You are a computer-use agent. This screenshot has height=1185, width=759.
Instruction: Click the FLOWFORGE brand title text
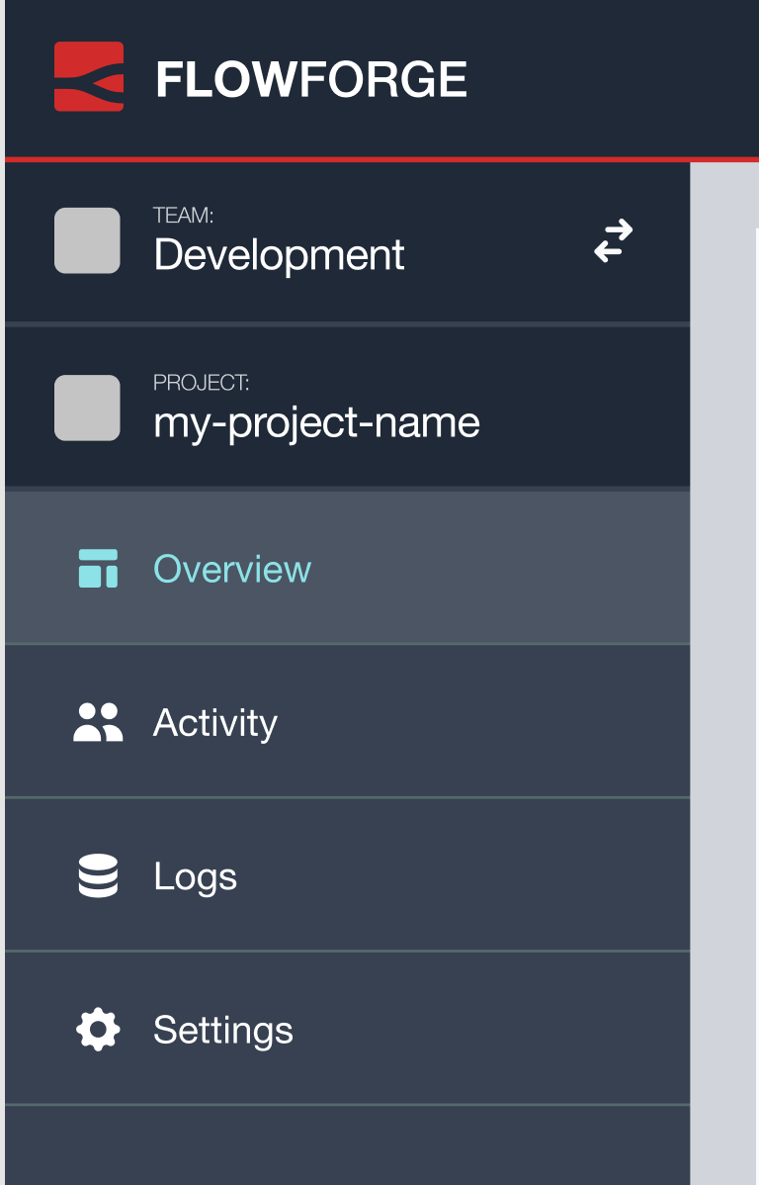(311, 79)
